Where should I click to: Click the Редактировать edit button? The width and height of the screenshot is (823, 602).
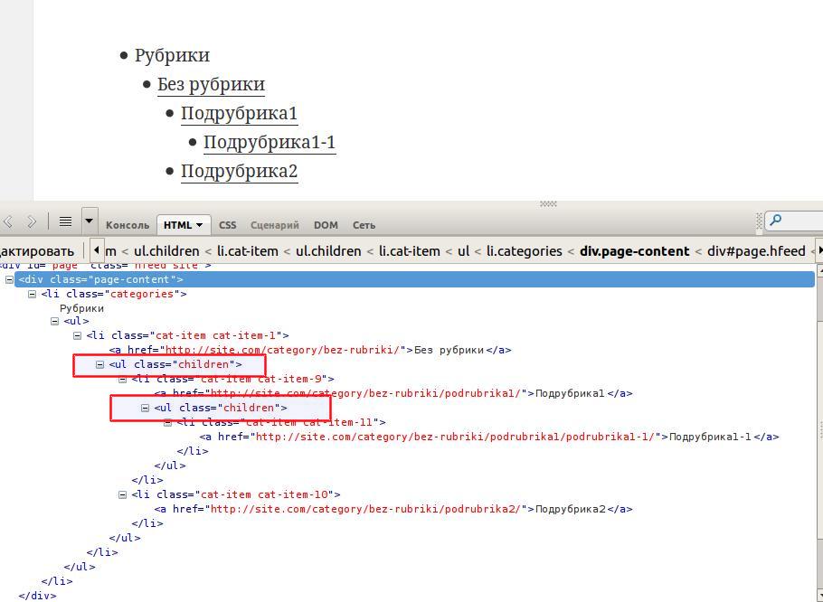pyautogui.click(x=37, y=251)
